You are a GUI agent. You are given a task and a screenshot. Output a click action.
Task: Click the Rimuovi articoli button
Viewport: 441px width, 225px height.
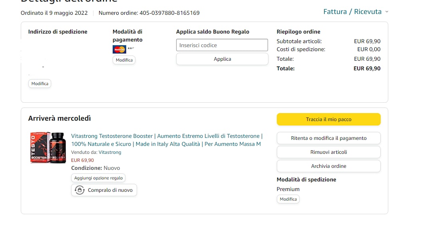328,152
